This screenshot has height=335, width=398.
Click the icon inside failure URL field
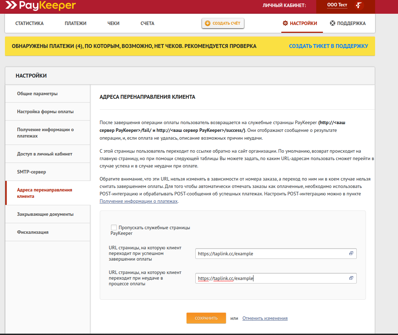[351, 278]
